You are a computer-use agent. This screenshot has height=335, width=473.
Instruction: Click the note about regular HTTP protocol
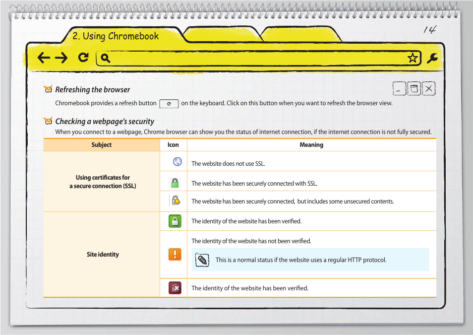pos(310,260)
